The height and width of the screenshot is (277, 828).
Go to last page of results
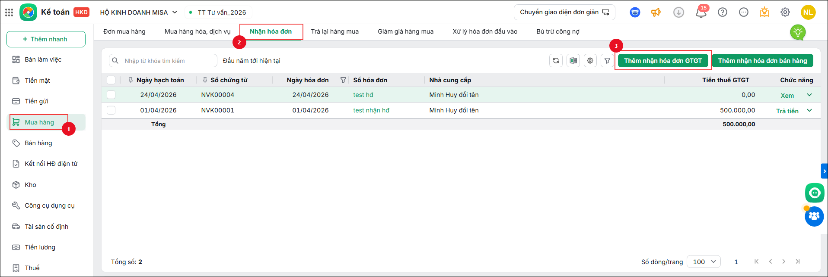798,261
